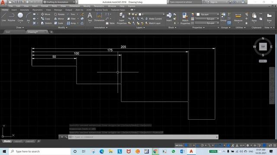
Task: Switch to the Parametric ribbon tab
Action: (38, 10)
